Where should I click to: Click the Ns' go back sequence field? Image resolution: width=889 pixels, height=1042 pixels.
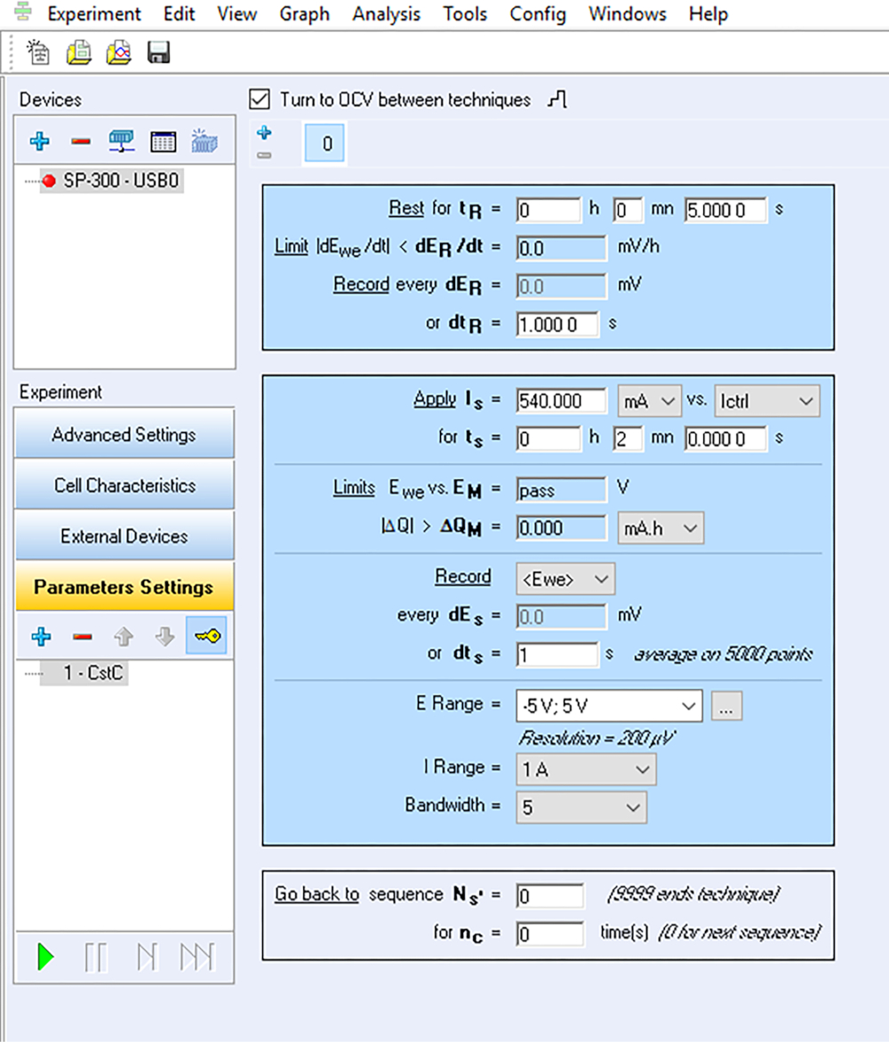coord(550,896)
